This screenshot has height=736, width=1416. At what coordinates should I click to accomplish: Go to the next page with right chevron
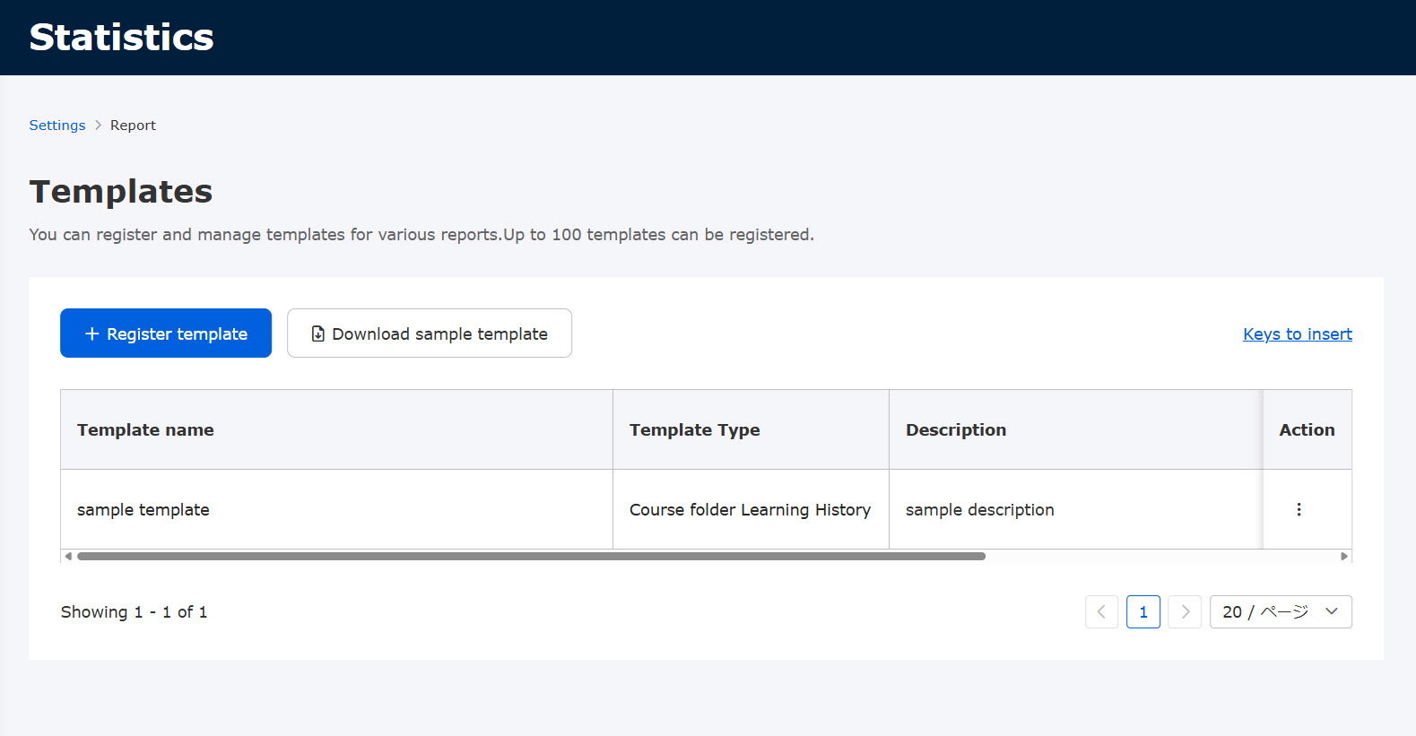(x=1185, y=611)
